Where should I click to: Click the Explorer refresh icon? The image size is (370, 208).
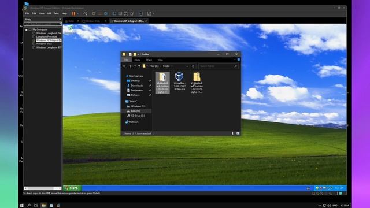193,66
